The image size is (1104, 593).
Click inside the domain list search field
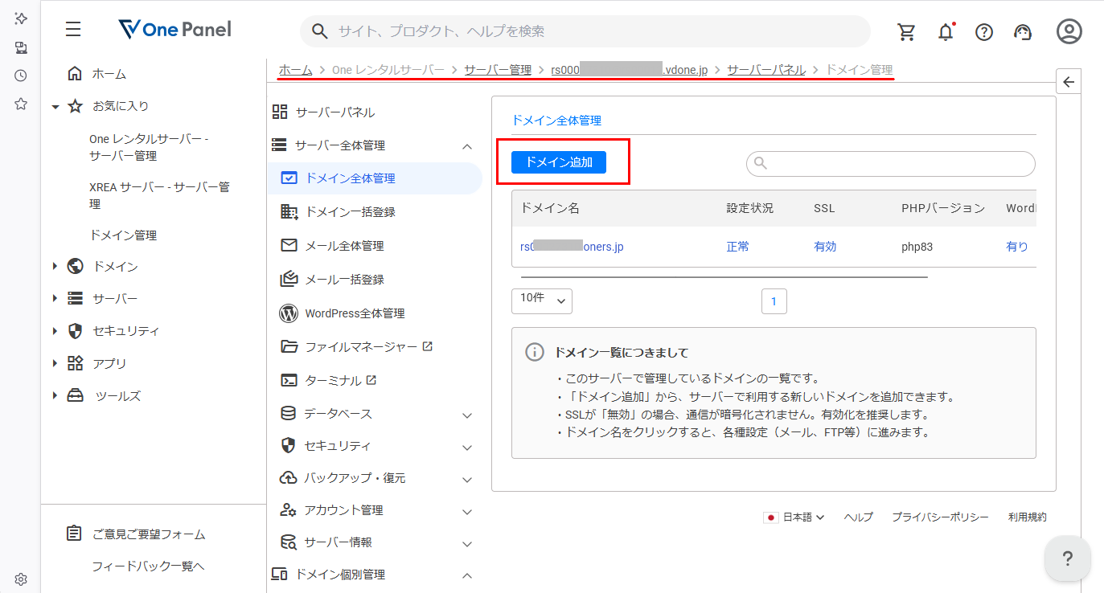coord(889,164)
